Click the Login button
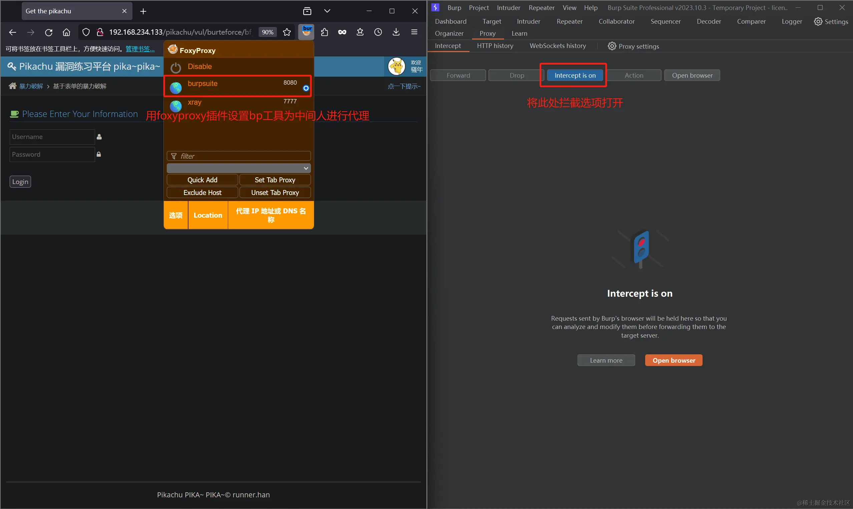The height and width of the screenshot is (509, 853). tap(20, 182)
